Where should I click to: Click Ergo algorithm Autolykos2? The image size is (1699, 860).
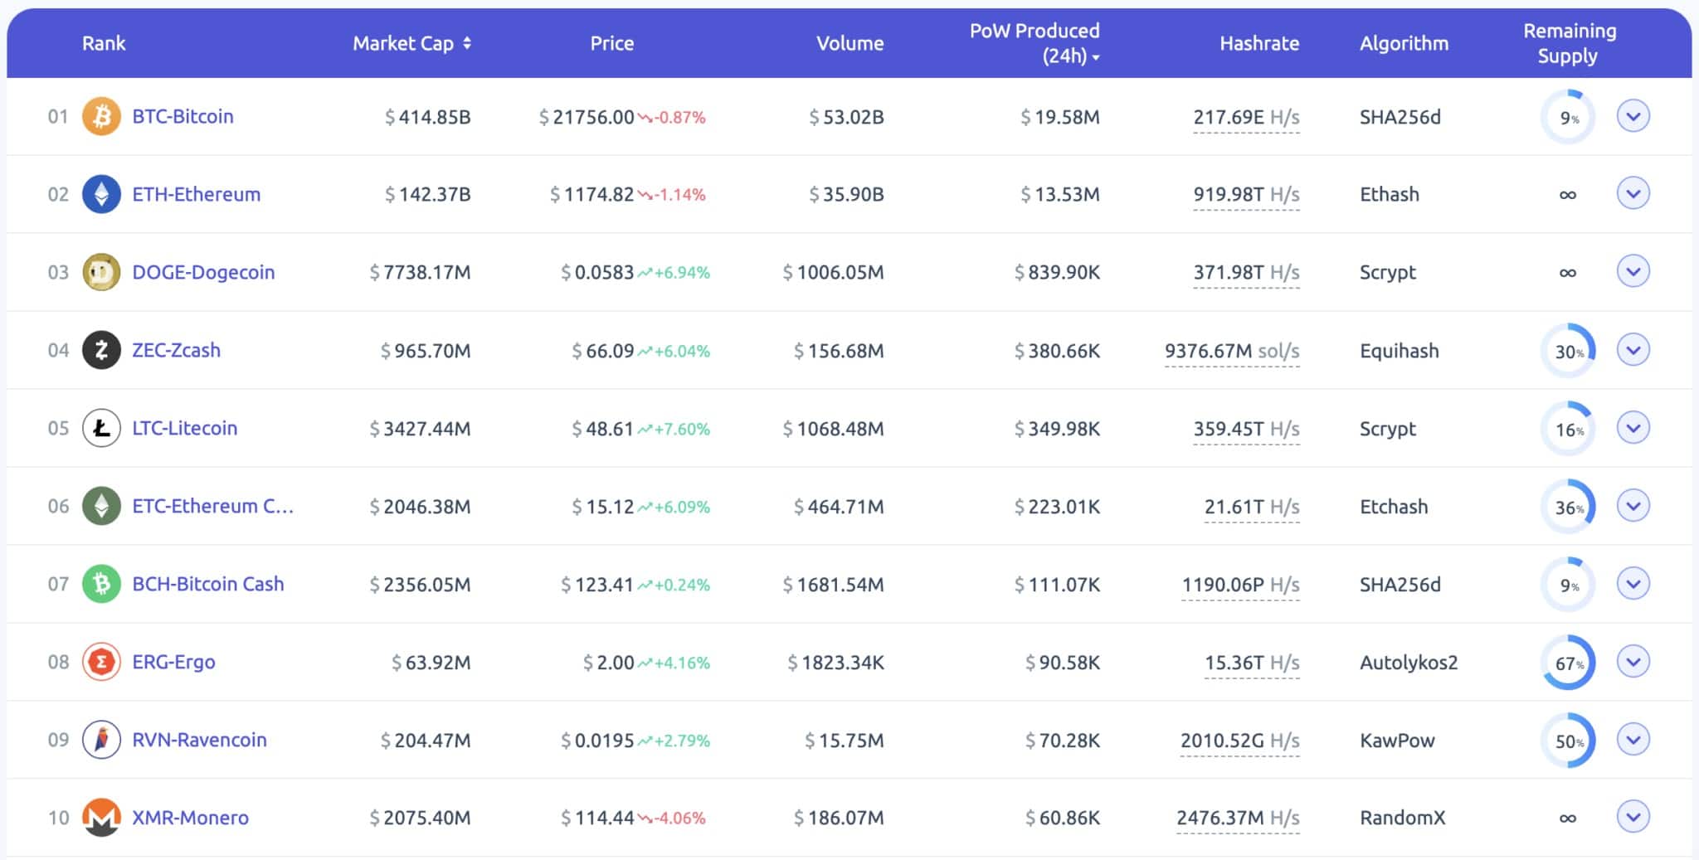coord(1409,663)
